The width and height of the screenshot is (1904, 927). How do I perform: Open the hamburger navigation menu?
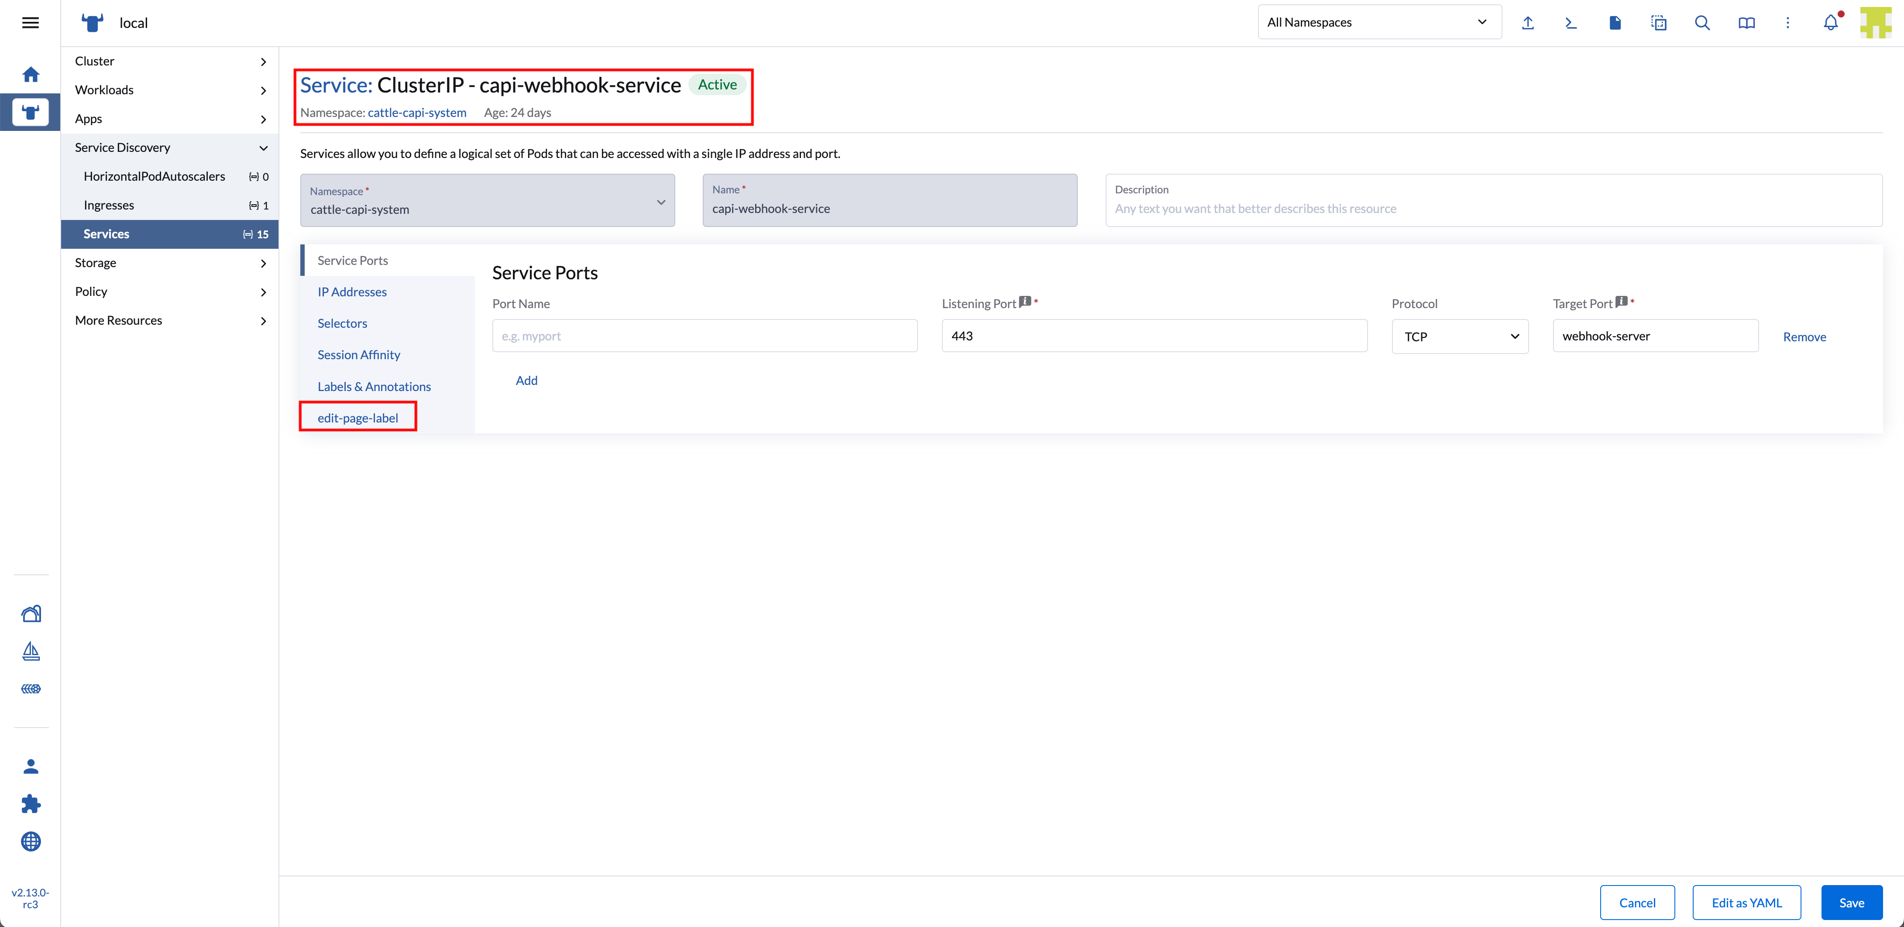click(30, 23)
